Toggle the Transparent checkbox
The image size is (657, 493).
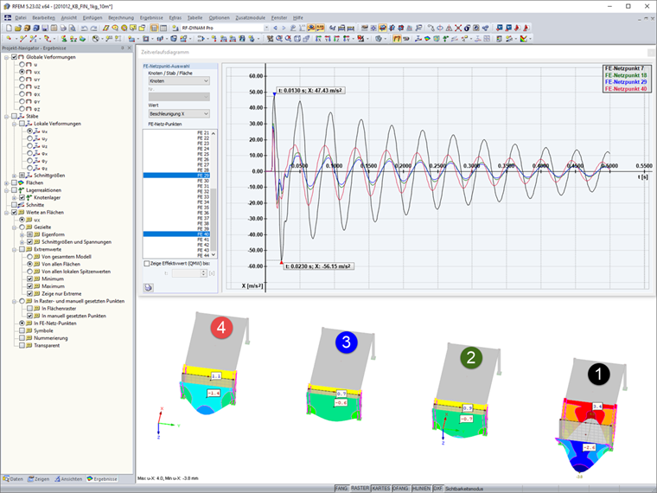tap(22, 345)
